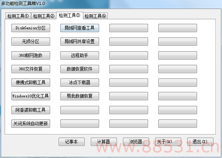Click 退出(X) exit button

[x=200, y=142]
